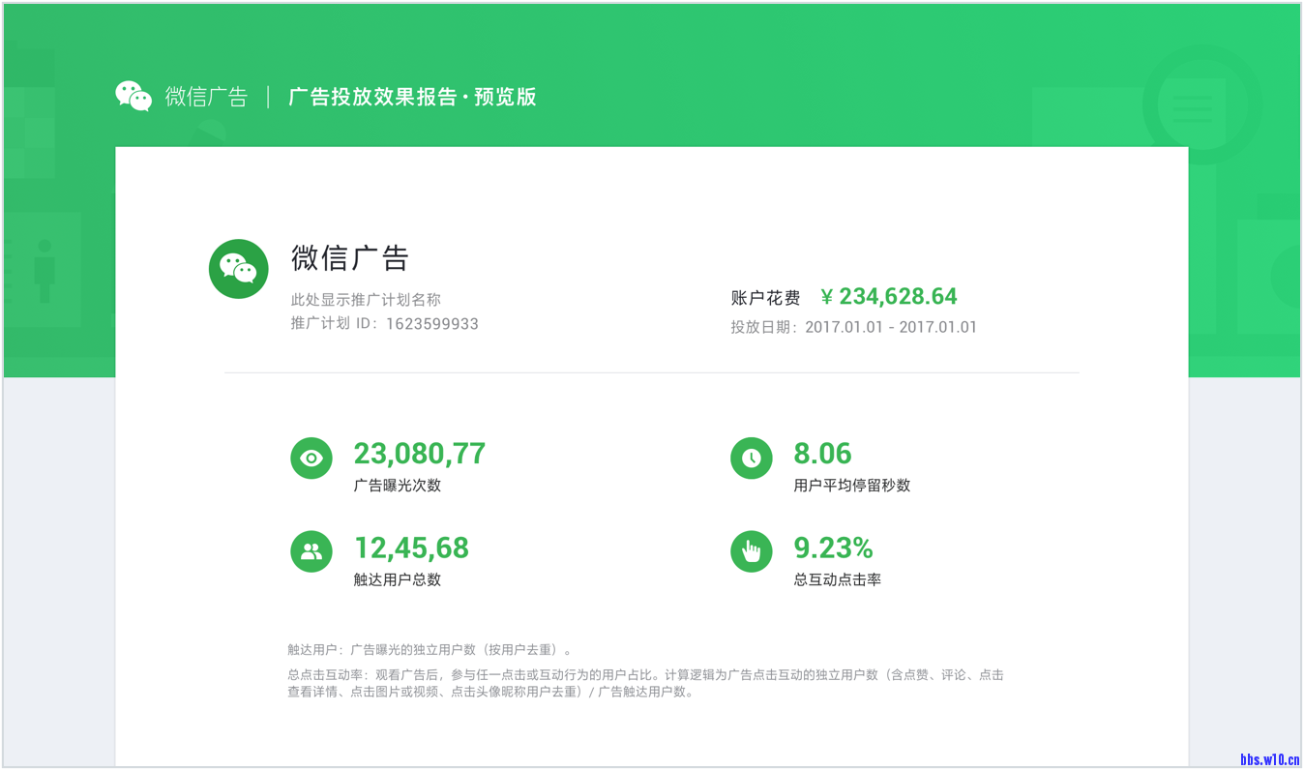Select the 投放日期 date range text

(853, 328)
